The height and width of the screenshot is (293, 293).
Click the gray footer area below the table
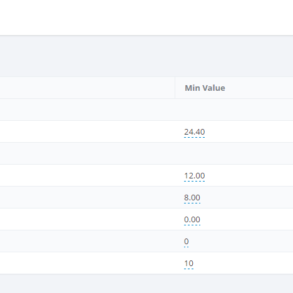pos(146,284)
